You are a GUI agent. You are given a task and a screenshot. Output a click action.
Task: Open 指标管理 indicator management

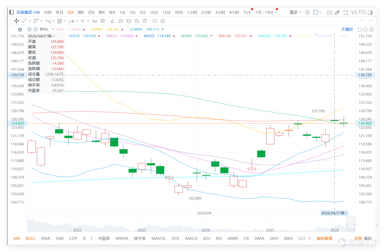pyautogui.click(x=325, y=238)
